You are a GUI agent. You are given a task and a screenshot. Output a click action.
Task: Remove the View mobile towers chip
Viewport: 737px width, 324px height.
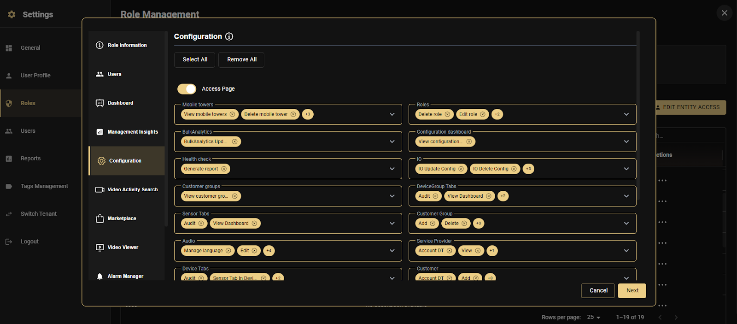(x=232, y=114)
